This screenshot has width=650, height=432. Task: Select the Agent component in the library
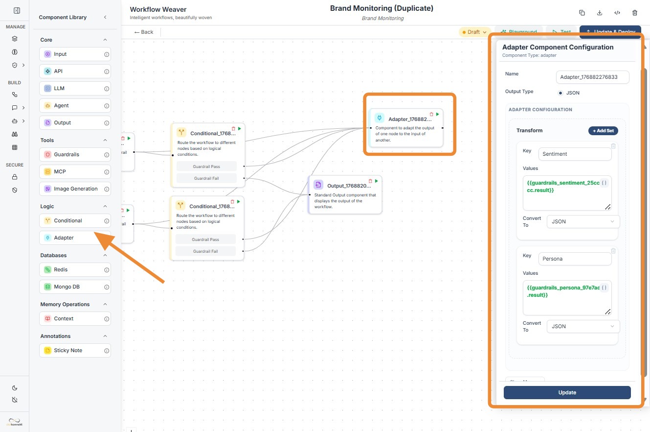pos(75,106)
